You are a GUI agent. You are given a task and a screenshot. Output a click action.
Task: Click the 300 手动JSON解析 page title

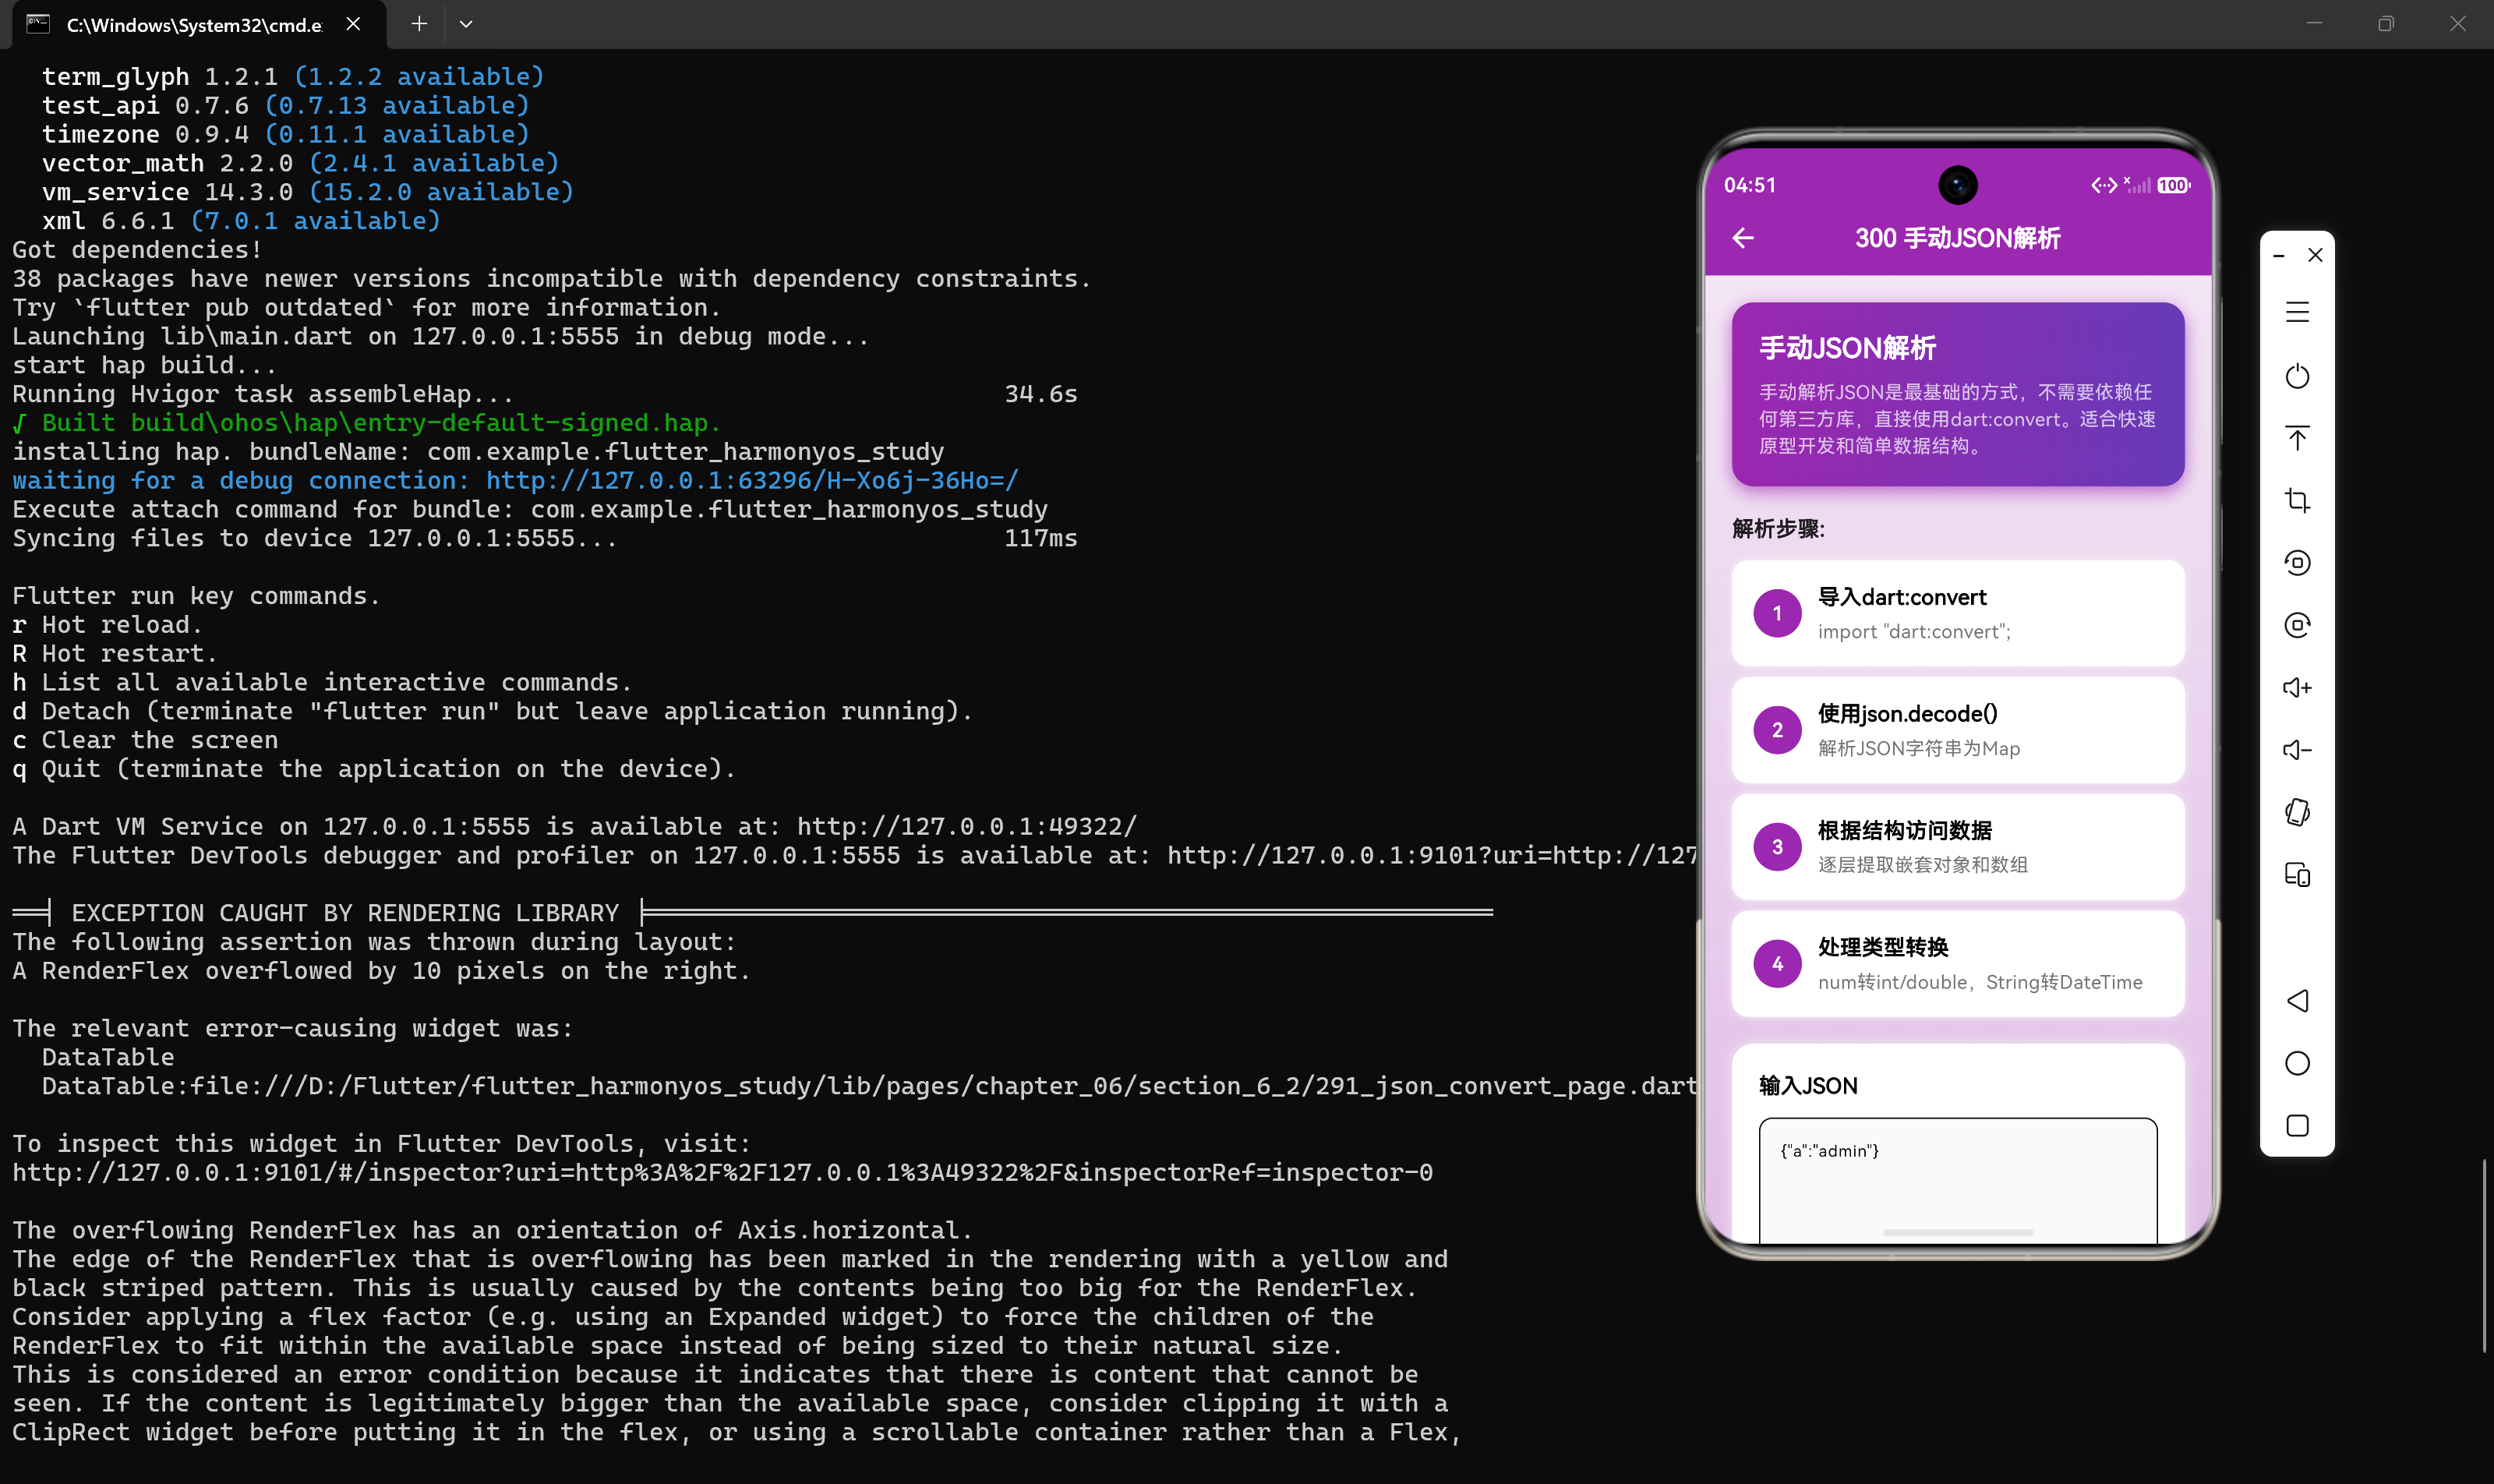coord(1957,238)
